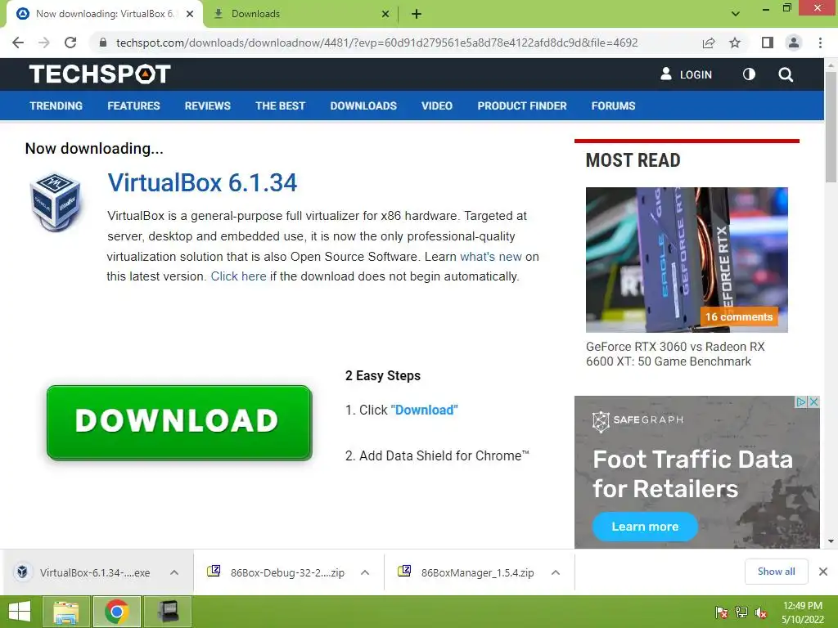The height and width of the screenshot is (628, 838).
Task: Open THE BEST menu item
Action: point(280,105)
